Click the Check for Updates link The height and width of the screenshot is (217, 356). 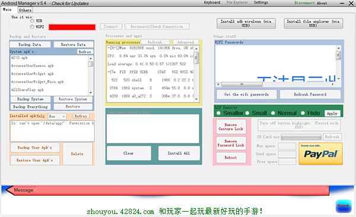click(x=70, y=4)
